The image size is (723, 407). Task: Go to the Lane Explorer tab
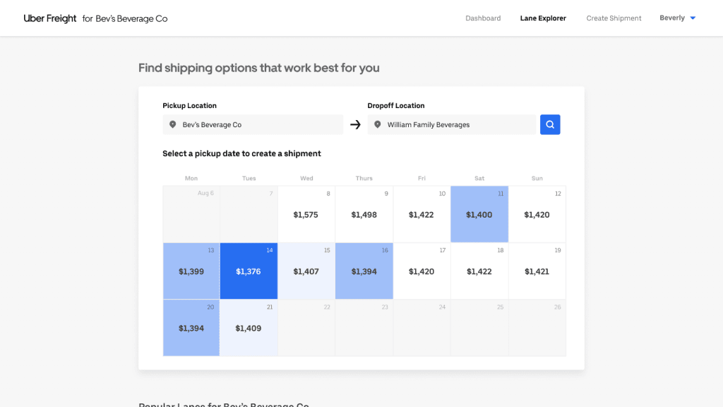click(543, 18)
